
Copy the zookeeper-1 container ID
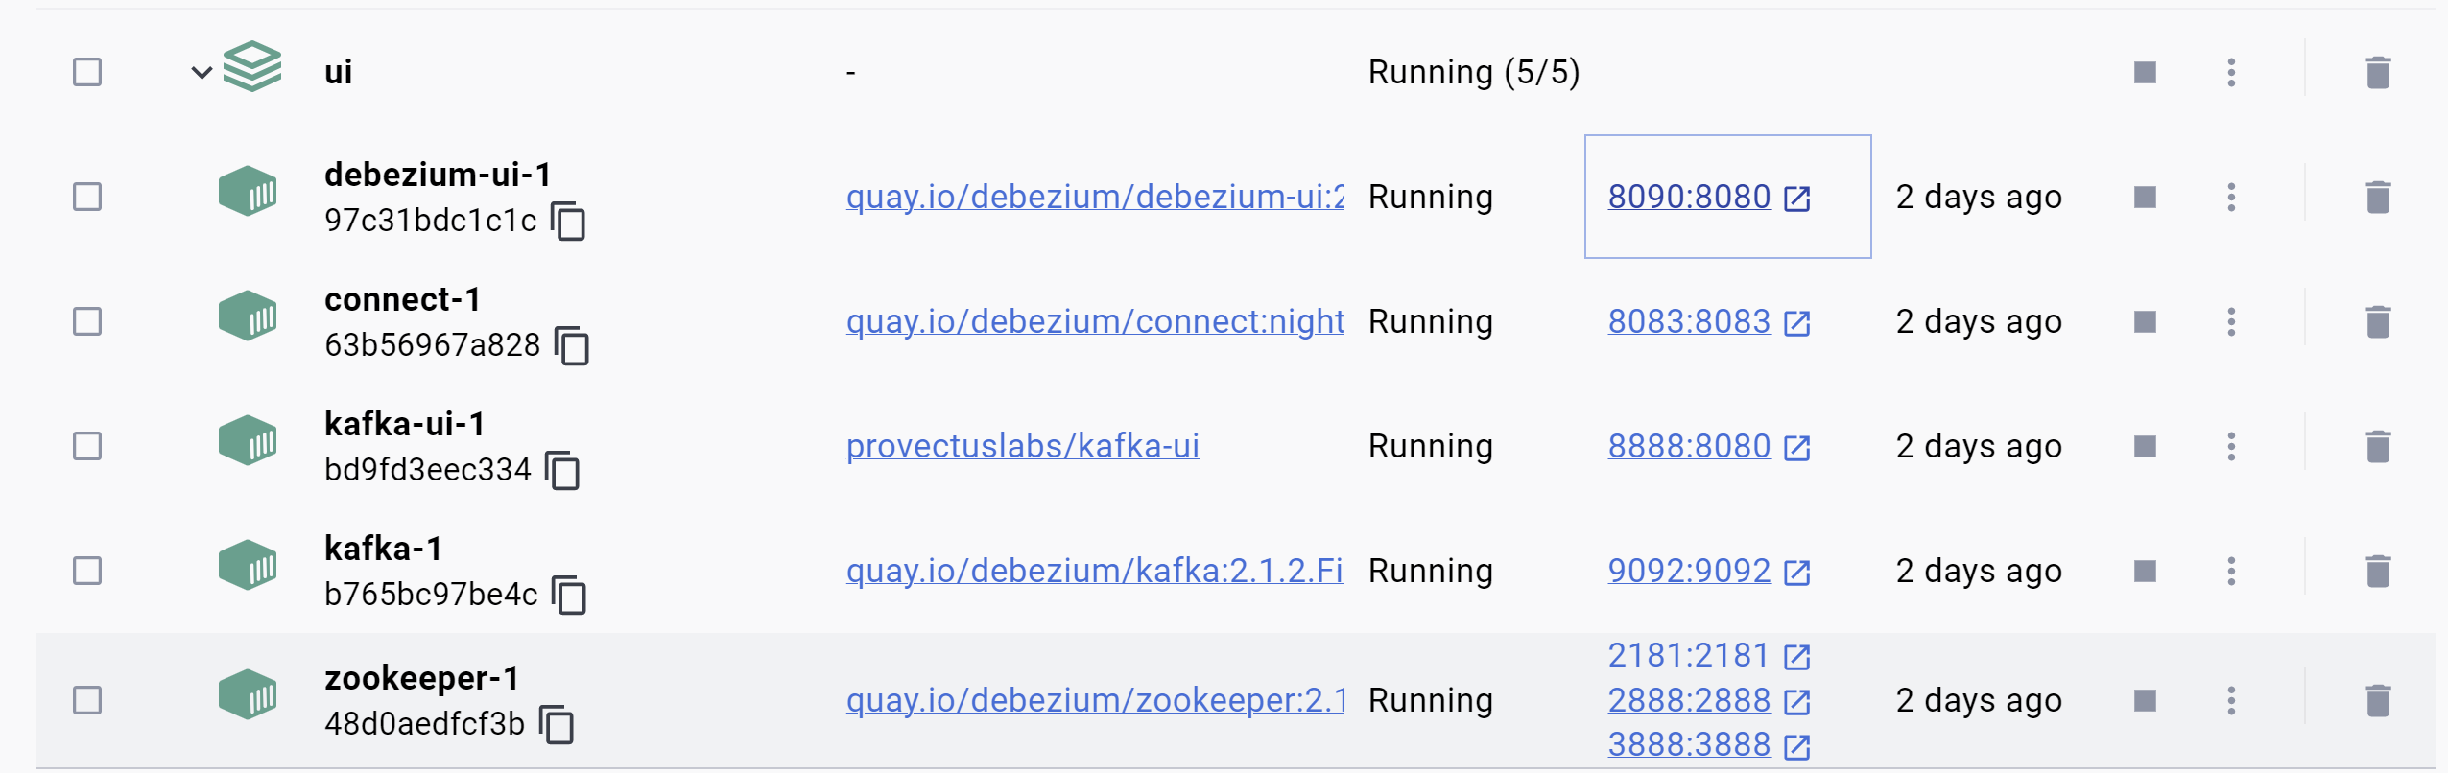(x=557, y=725)
